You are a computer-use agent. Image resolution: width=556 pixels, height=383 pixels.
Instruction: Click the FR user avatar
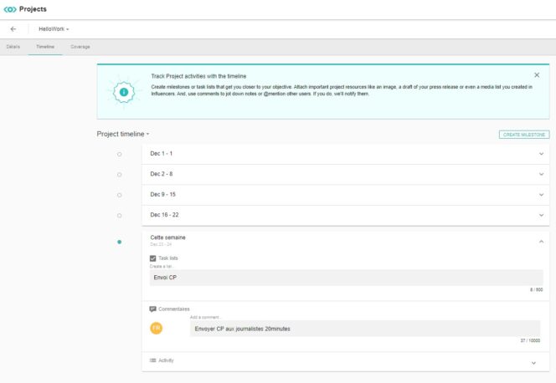tap(156, 328)
